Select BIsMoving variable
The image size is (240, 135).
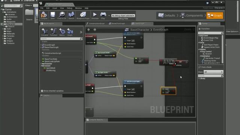[51, 70]
